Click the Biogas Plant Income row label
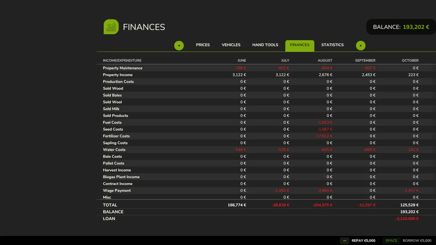 tap(121, 177)
